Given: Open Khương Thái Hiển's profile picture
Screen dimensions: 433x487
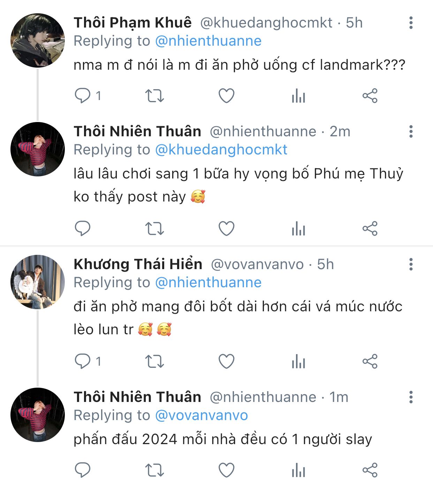Looking at the screenshot, I should pyautogui.click(x=38, y=282).
